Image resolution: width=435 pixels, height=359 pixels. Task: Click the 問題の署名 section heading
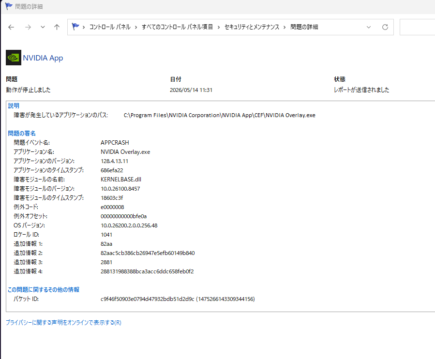[22, 134]
